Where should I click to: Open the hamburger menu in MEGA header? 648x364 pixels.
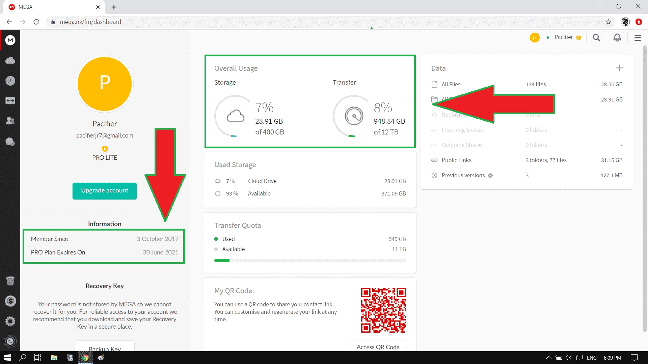638,38
